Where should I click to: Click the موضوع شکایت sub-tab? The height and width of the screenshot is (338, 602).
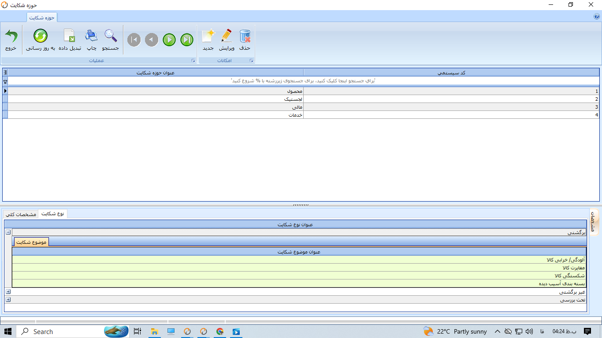click(x=31, y=242)
